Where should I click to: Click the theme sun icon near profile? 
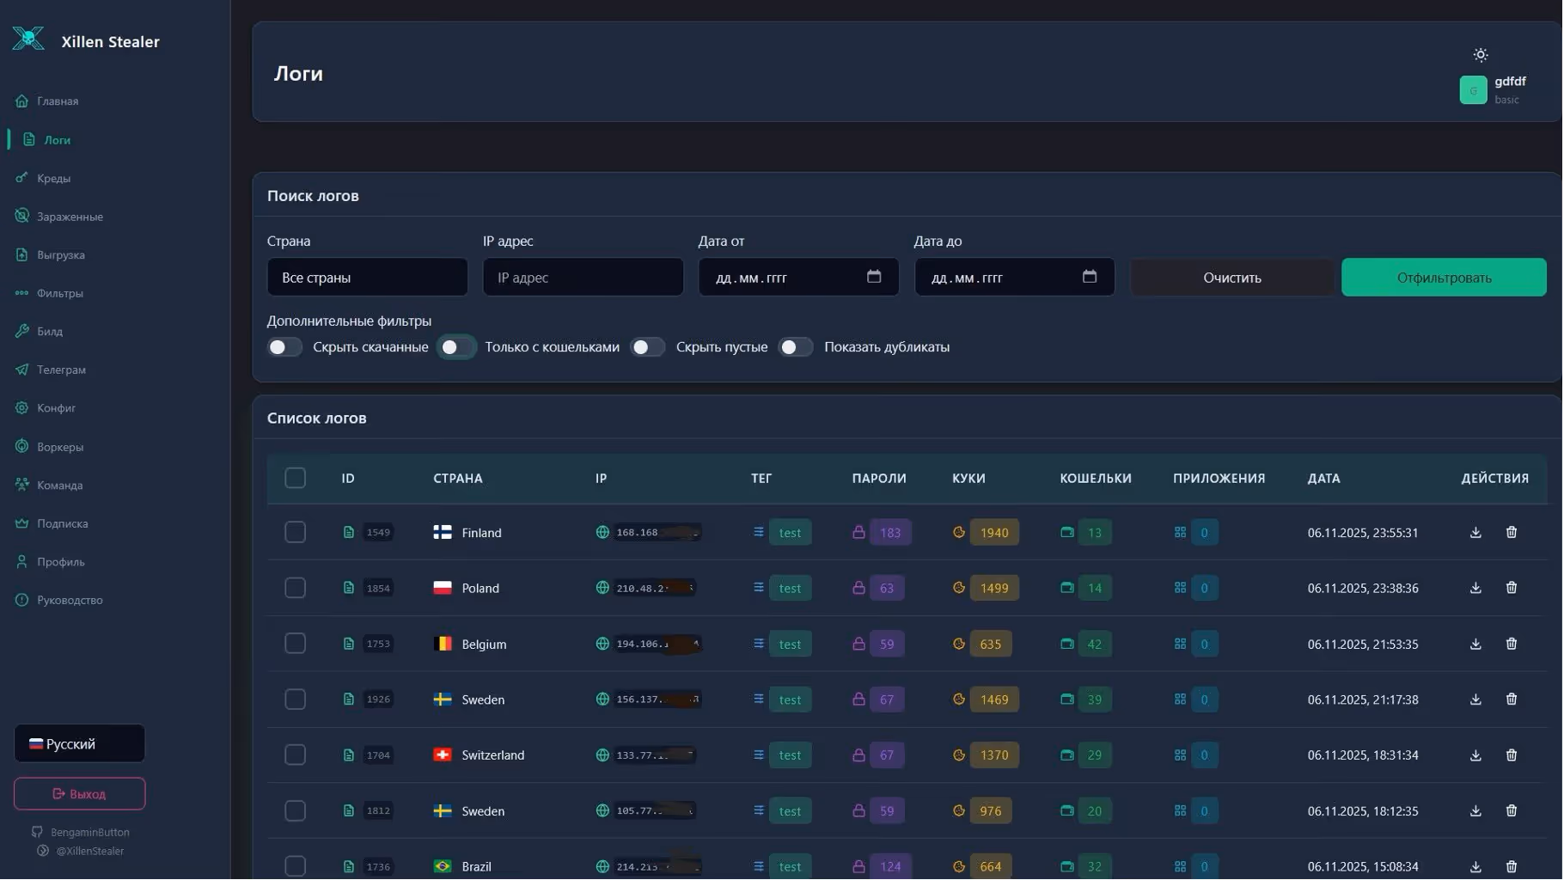click(x=1480, y=54)
